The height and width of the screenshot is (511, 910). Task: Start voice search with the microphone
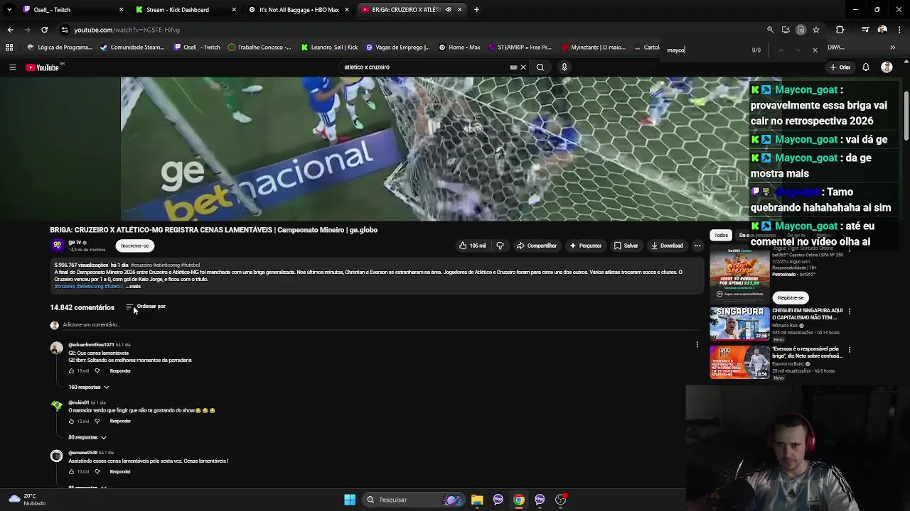[564, 67]
